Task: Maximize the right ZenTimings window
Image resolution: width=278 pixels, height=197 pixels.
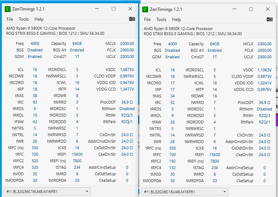Action: click(x=251, y=9)
